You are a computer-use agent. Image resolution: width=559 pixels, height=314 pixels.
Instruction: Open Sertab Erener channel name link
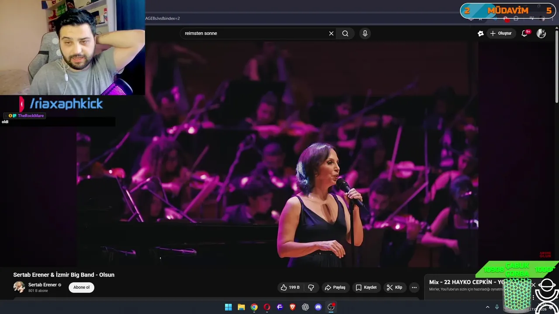[42, 285]
